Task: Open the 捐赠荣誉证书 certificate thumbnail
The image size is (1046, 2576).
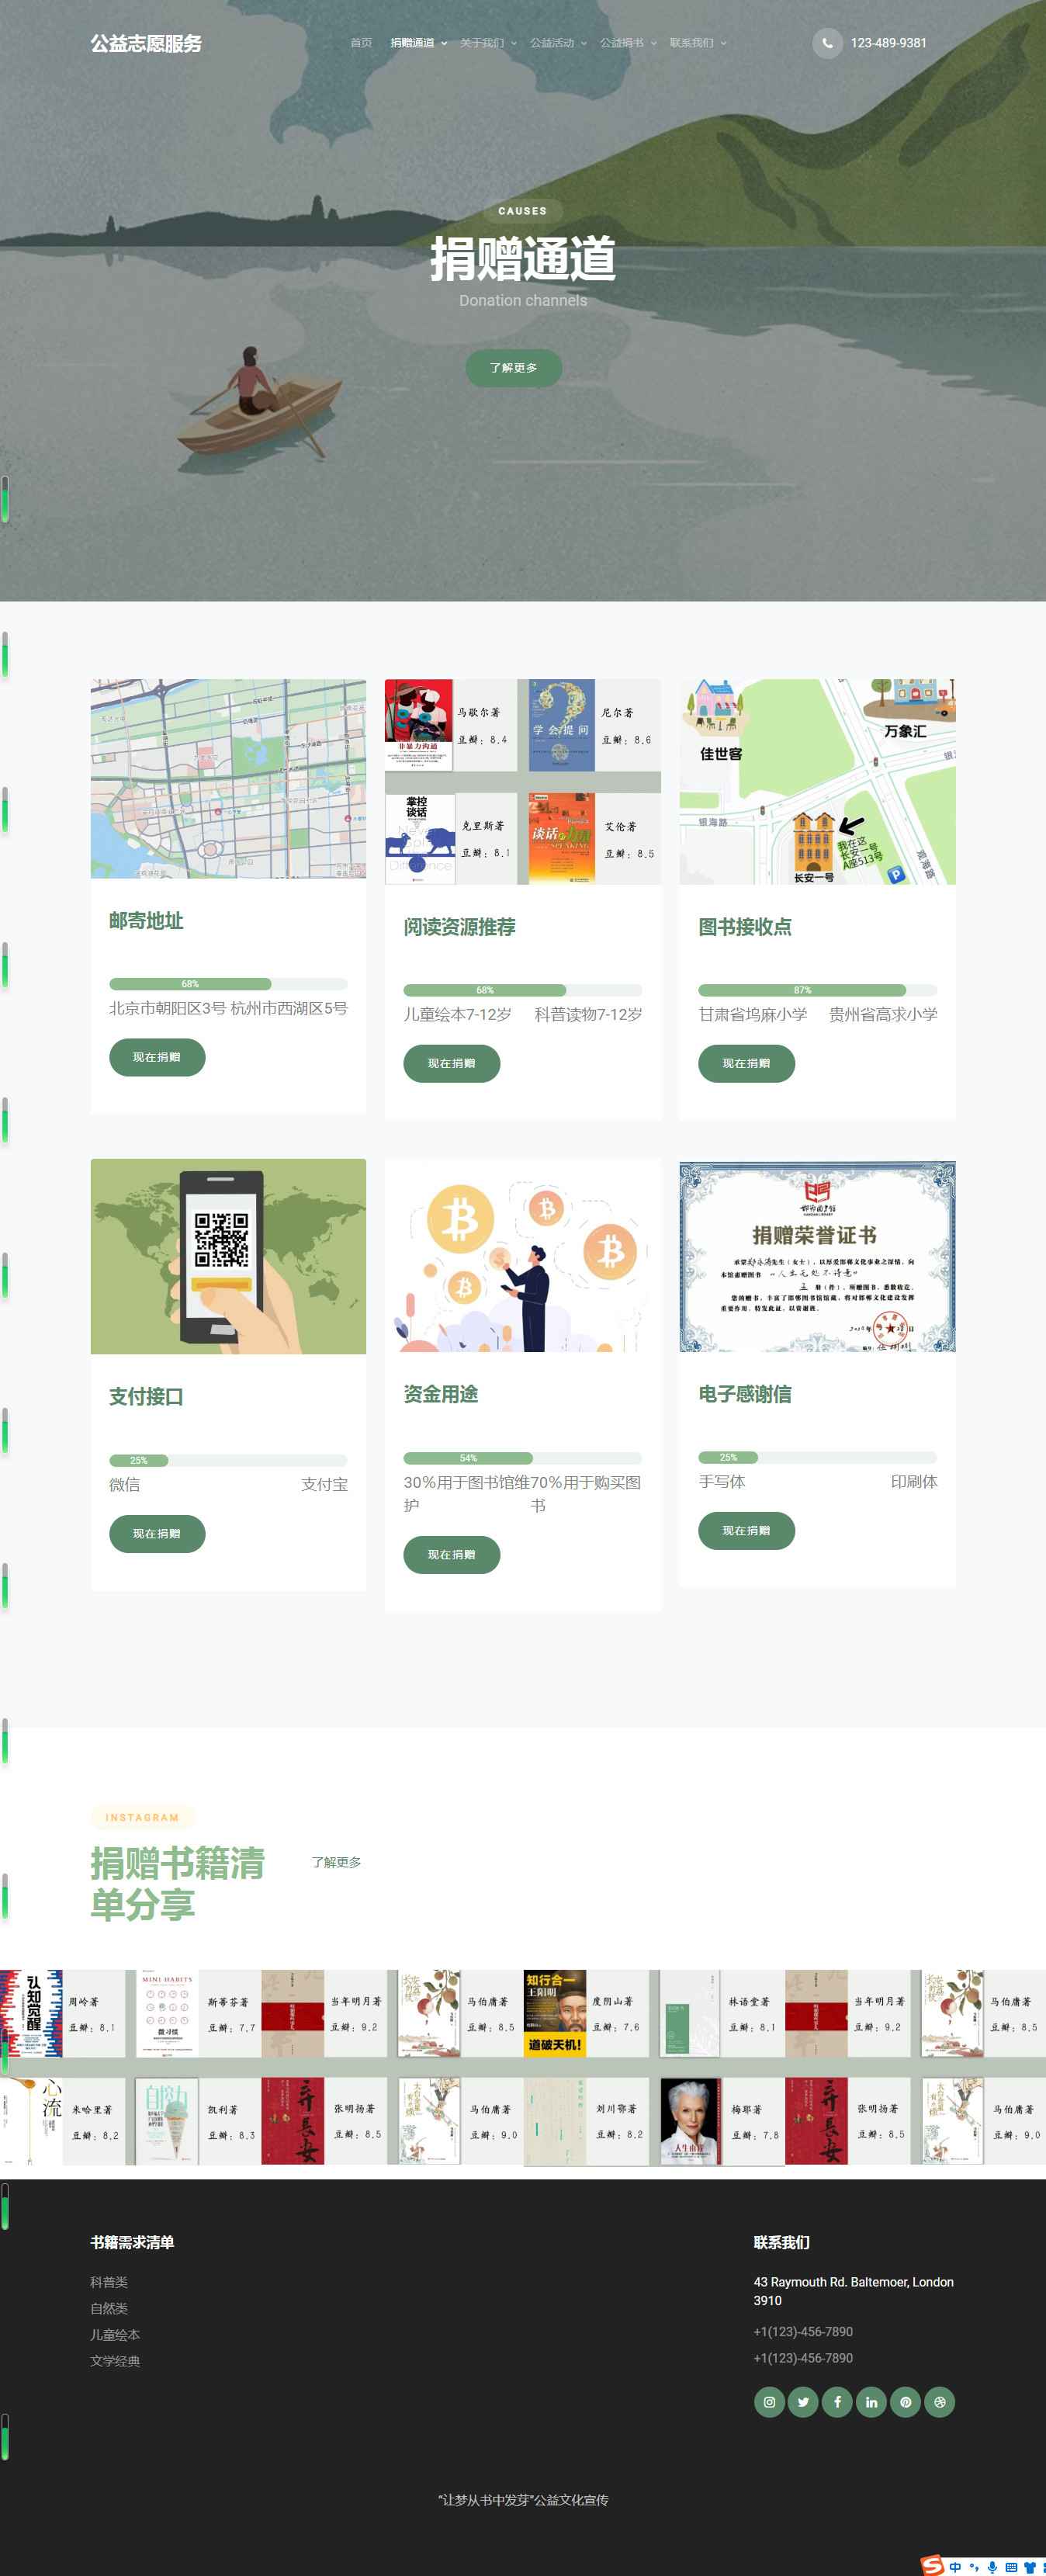Action: click(817, 1256)
